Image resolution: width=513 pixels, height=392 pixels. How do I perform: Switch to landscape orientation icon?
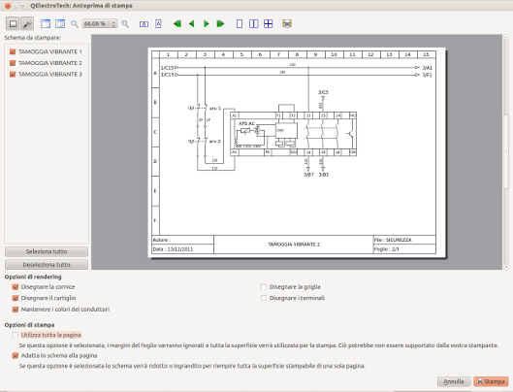click(x=144, y=24)
